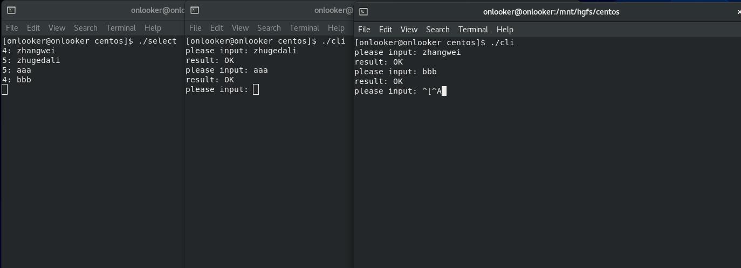The width and height of the screenshot is (741, 268).
Task: Open Edit menu in right terminal
Action: coord(386,30)
